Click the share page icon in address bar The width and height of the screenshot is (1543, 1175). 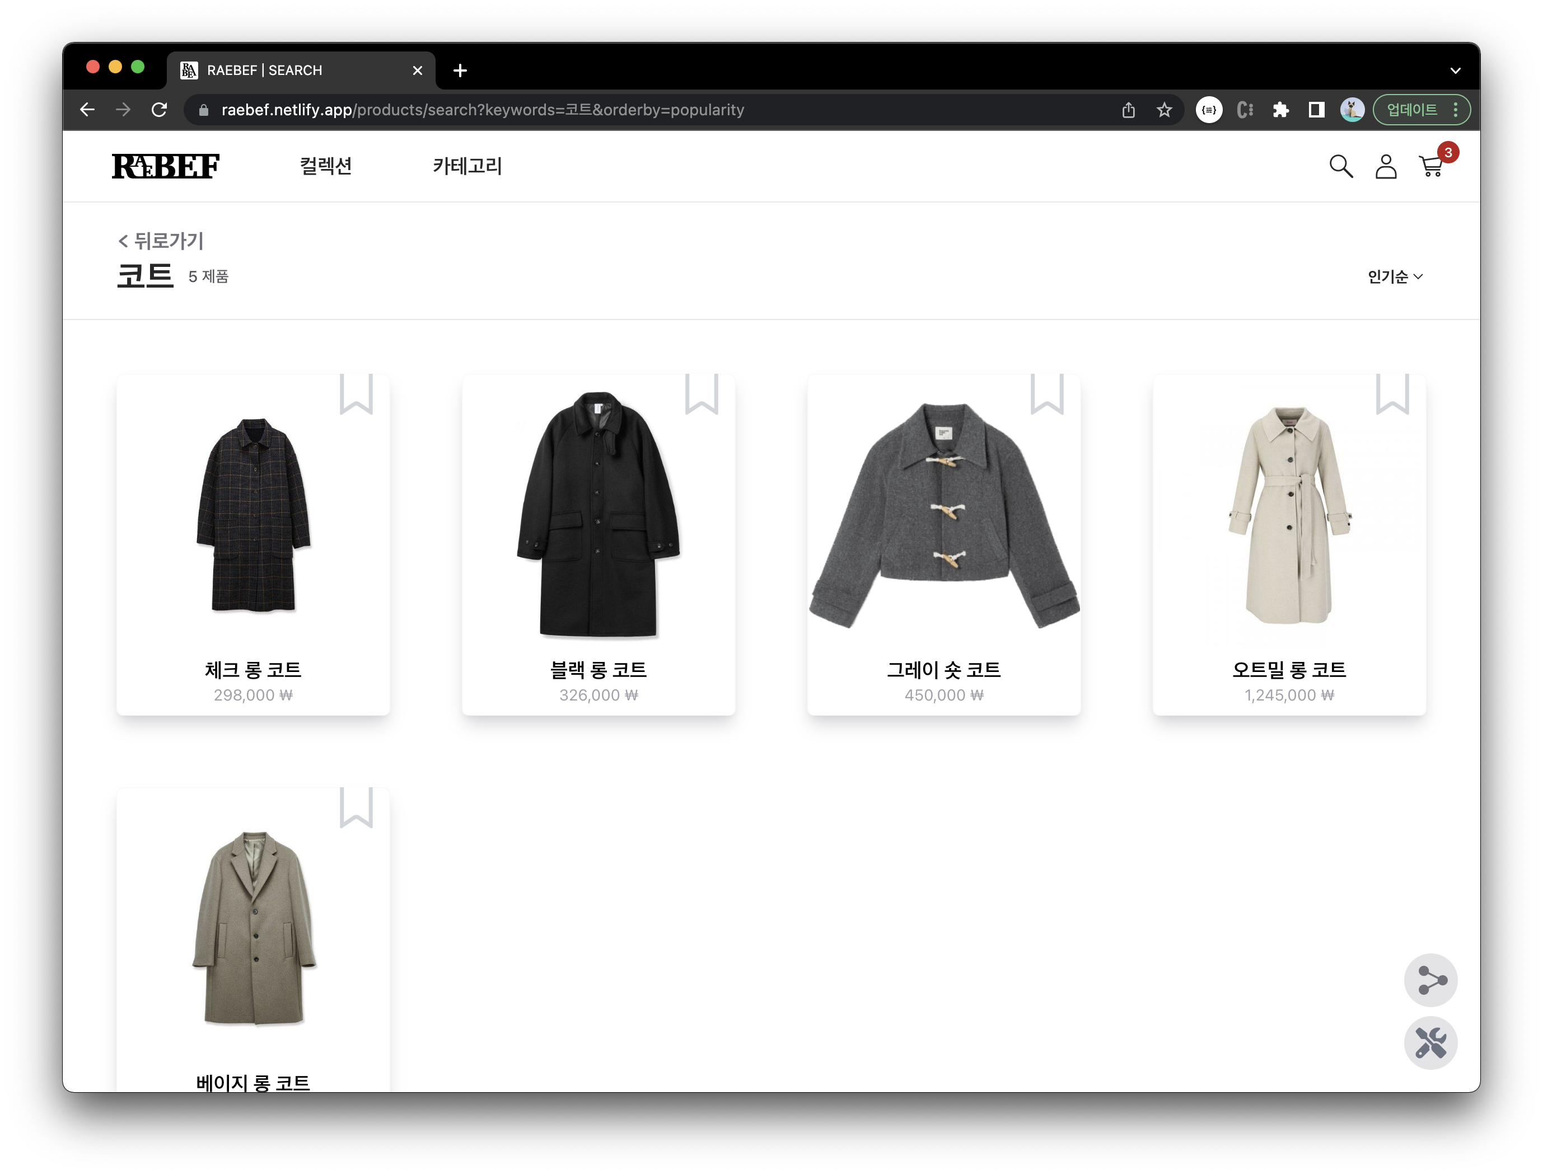click(1128, 110)
